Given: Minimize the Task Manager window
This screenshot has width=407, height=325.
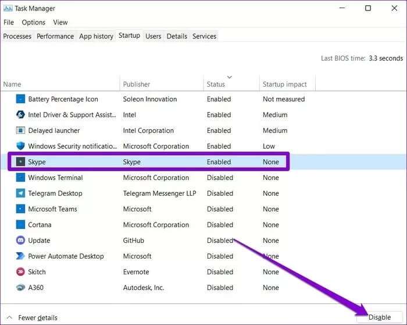Looking at the screenshot, I should pyautogui.click(x=342, y=8).
